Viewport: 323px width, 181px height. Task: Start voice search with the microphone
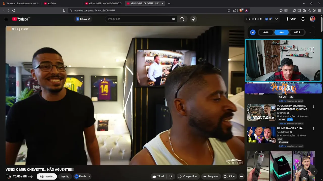point(194,19)
